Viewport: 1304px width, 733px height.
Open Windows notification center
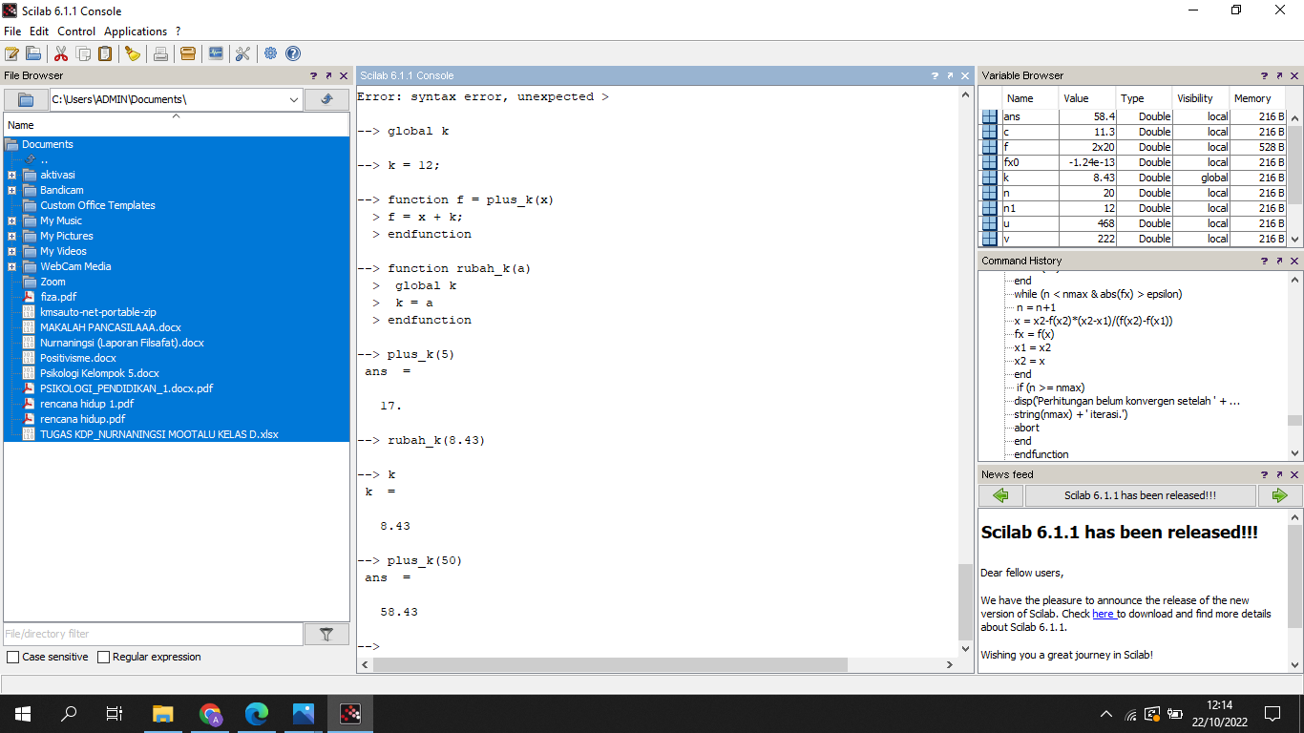tap(1272, 713)
